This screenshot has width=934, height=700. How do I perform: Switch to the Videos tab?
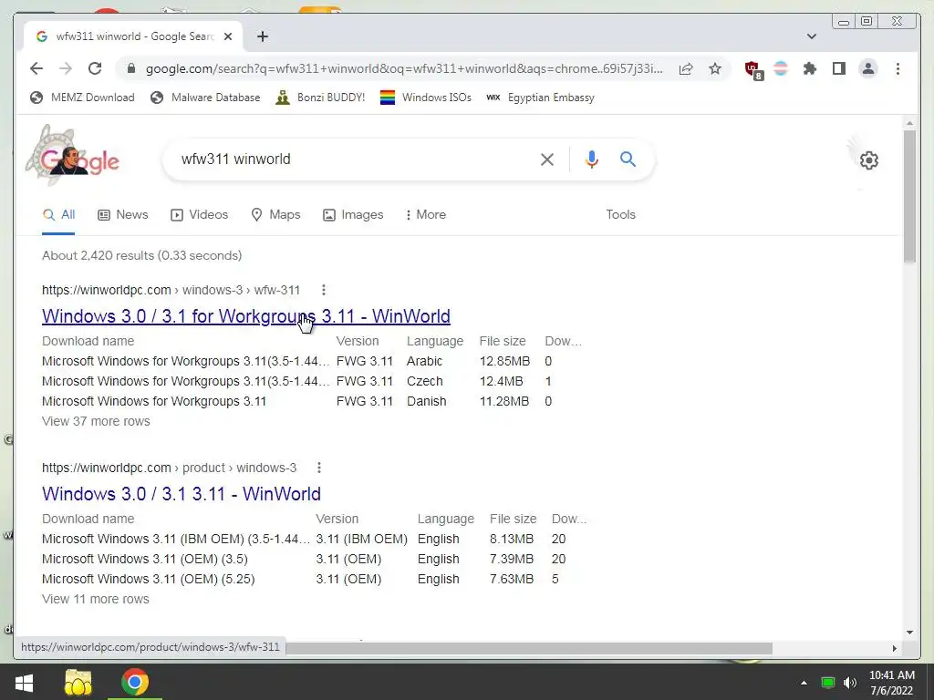[199, 215]
